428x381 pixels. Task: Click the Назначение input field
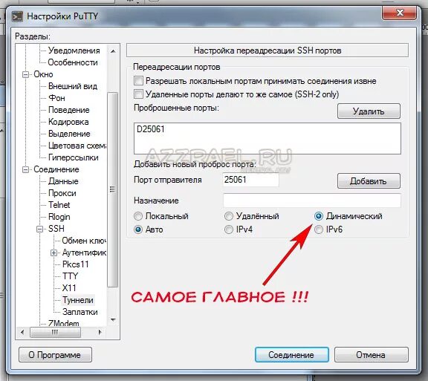pyautogui.click(x=312, y=201)
